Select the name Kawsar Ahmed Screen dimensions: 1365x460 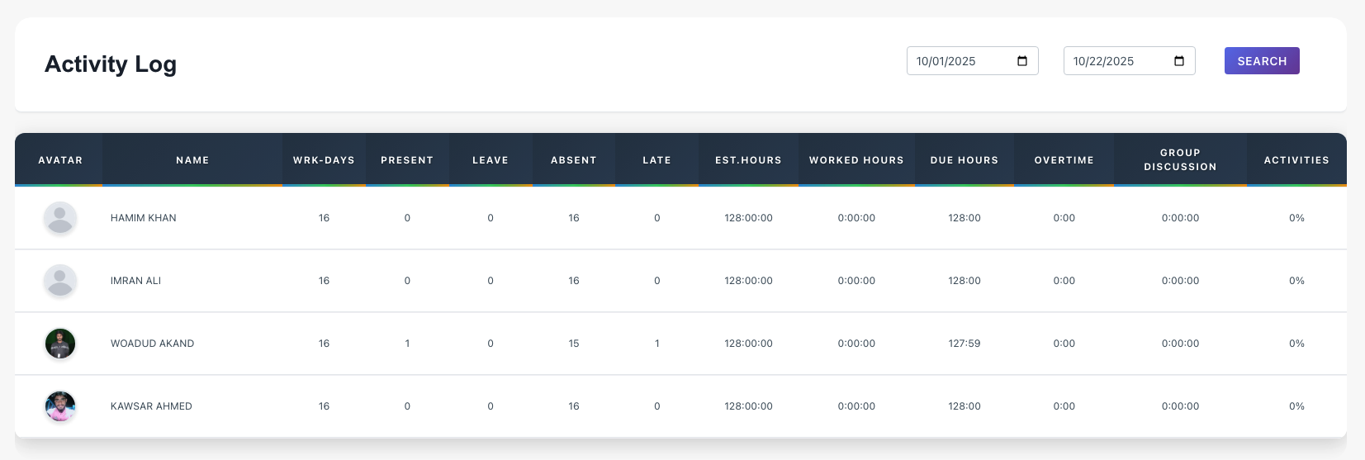click(x=151, y=406)
